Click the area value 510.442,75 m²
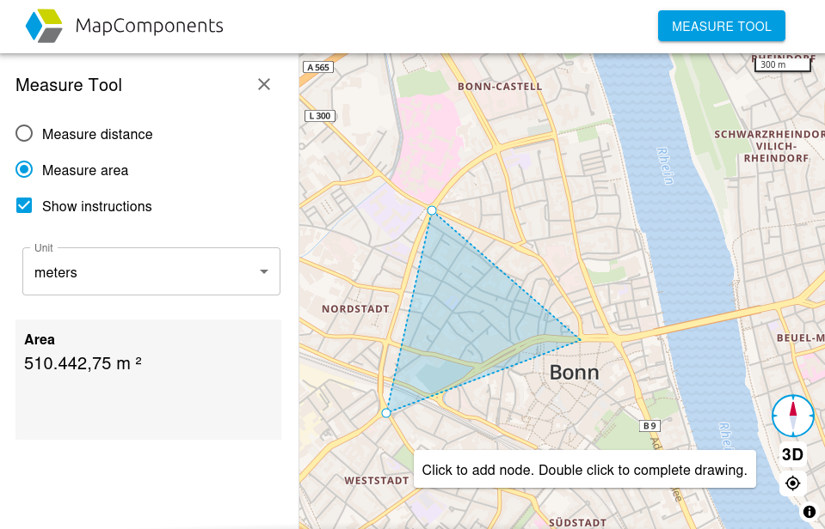 click(x=83, y=363)
